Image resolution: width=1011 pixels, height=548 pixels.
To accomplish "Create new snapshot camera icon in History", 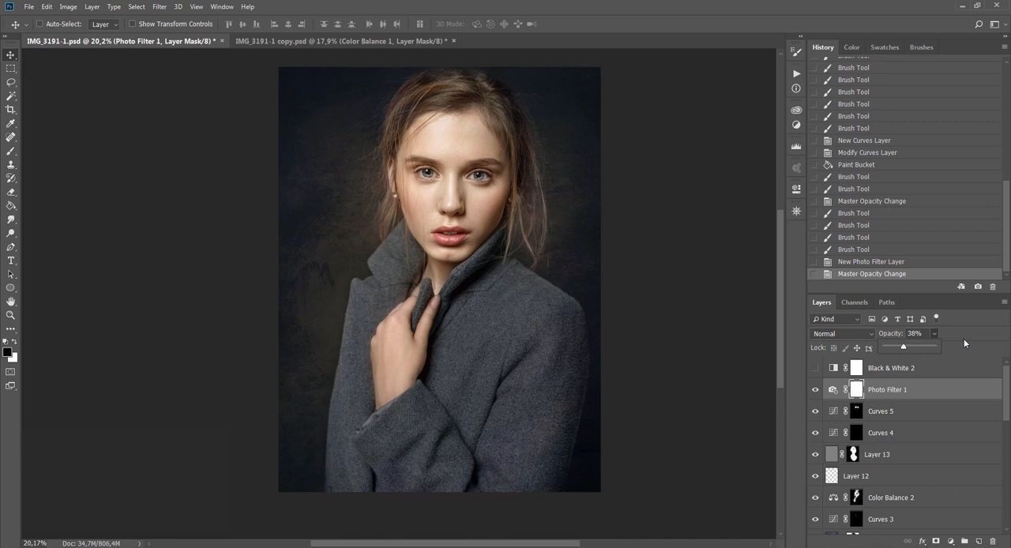I will coord(978,287).
